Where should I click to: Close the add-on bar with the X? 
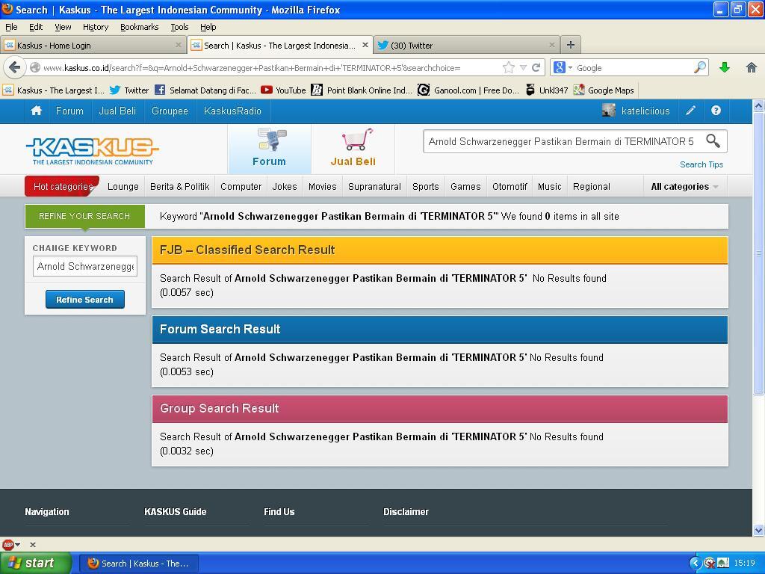33,544
